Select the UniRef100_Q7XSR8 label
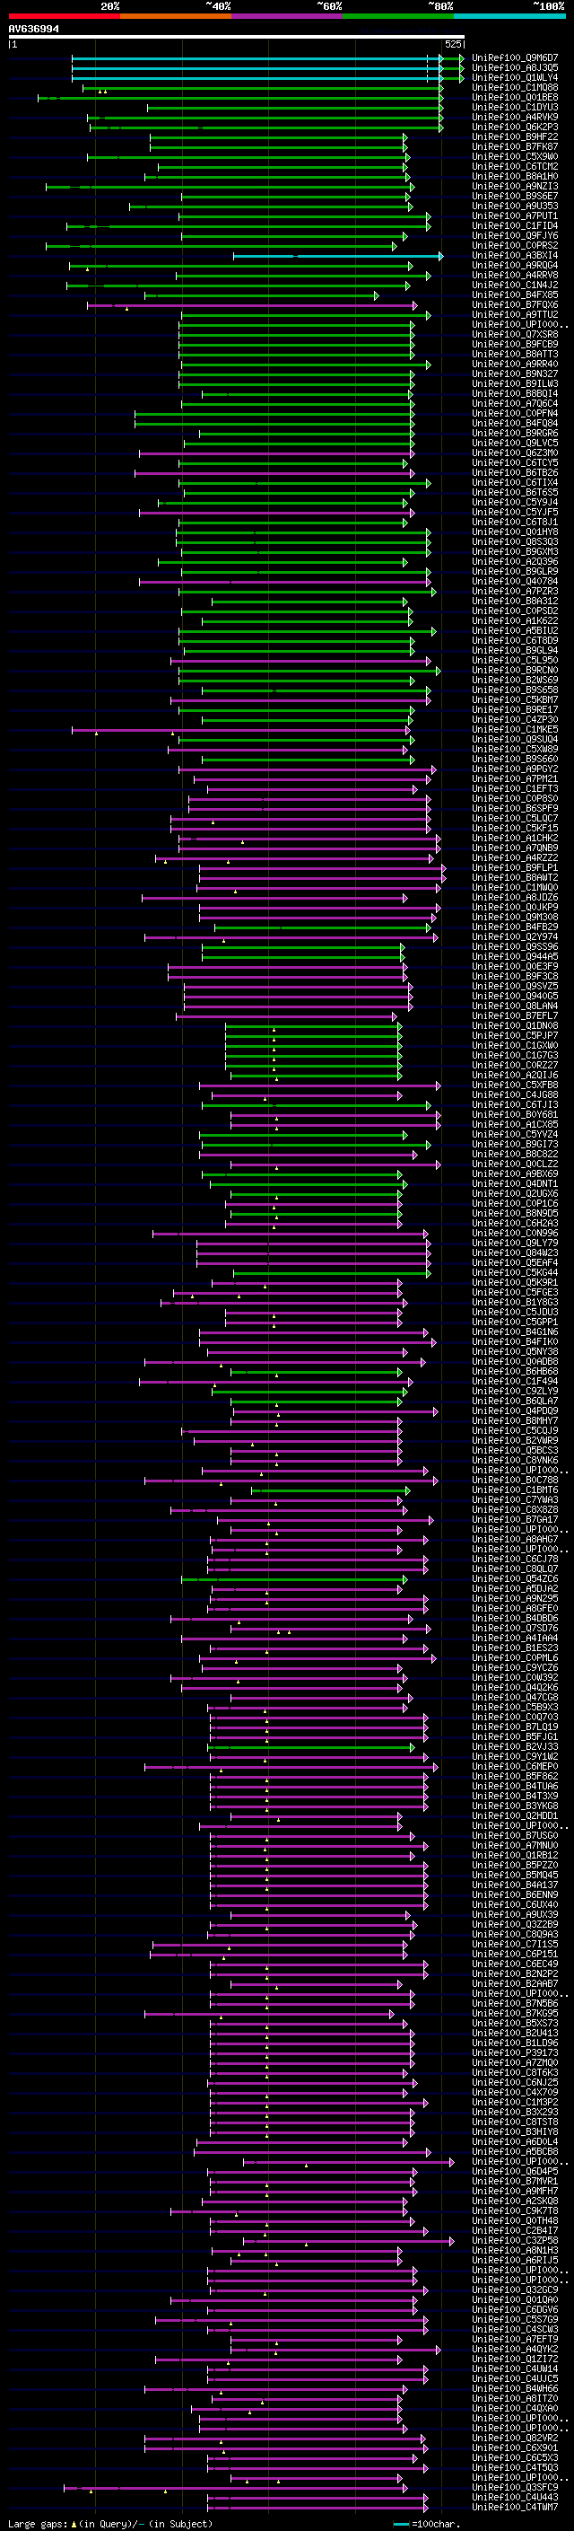The image size is (574, 2531). coord(515,334)
